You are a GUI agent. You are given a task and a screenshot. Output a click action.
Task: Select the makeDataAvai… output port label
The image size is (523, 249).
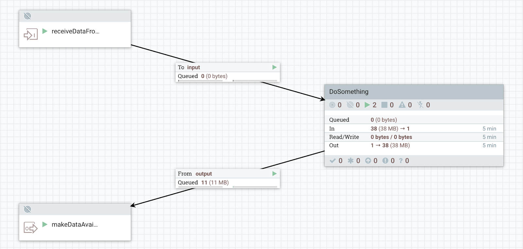[75, 225]
